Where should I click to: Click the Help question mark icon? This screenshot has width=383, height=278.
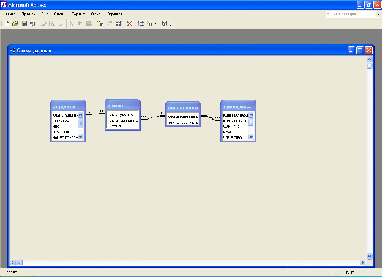coord(164,23)
